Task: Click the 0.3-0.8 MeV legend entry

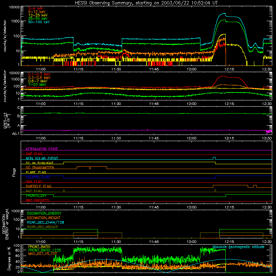Action: click(39, 78)
